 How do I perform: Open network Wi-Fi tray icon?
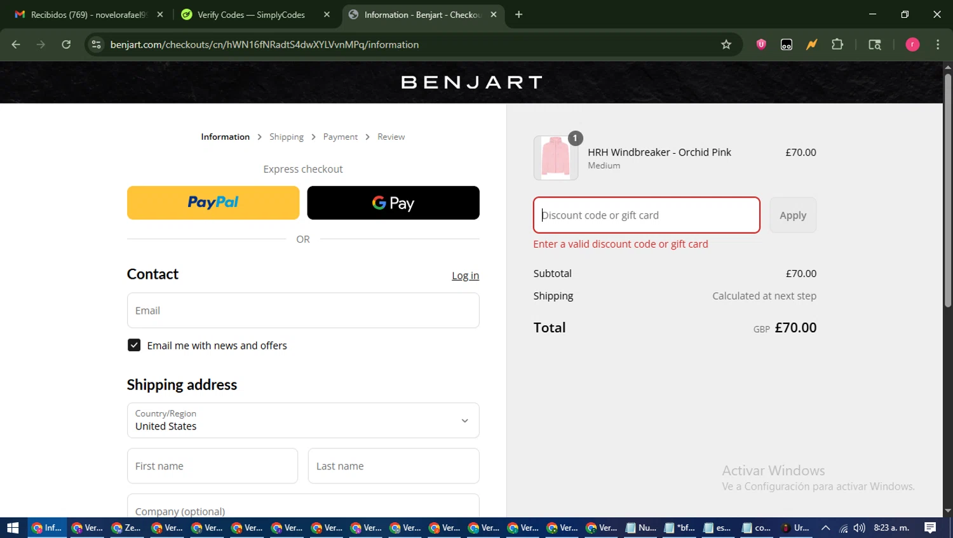[x=843, y=528]
